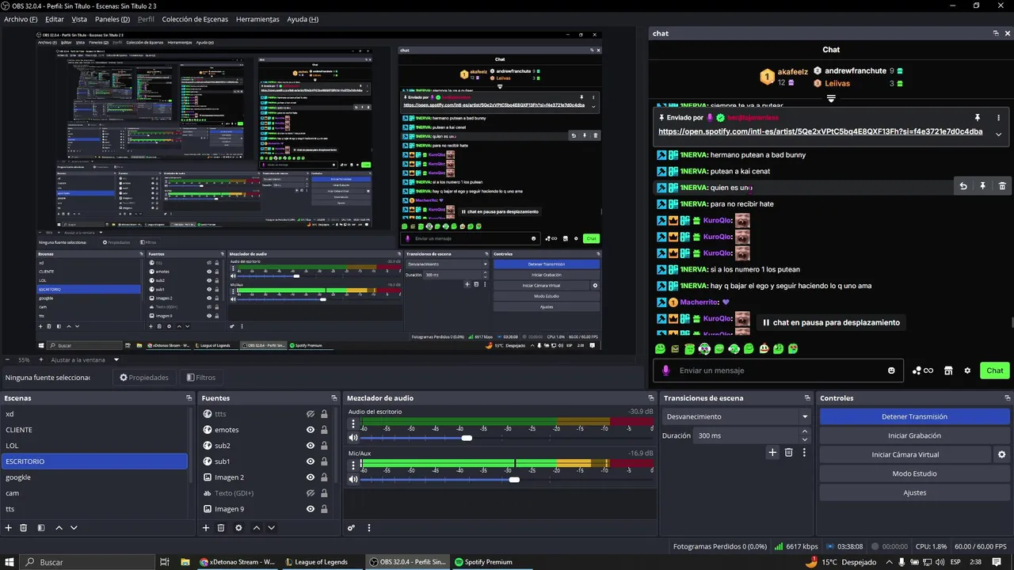Viewport: 1014px width, 570px height.
Task: Open the Vista menu
Action: 79,19
